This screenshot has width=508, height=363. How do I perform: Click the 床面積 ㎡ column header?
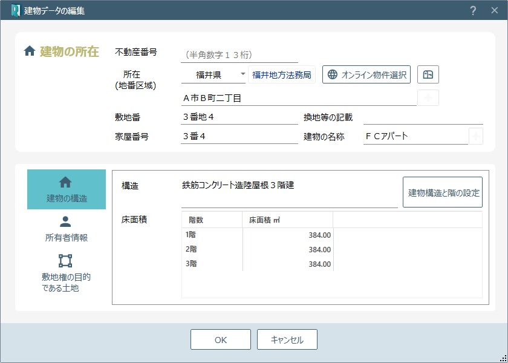click(287, 220)
